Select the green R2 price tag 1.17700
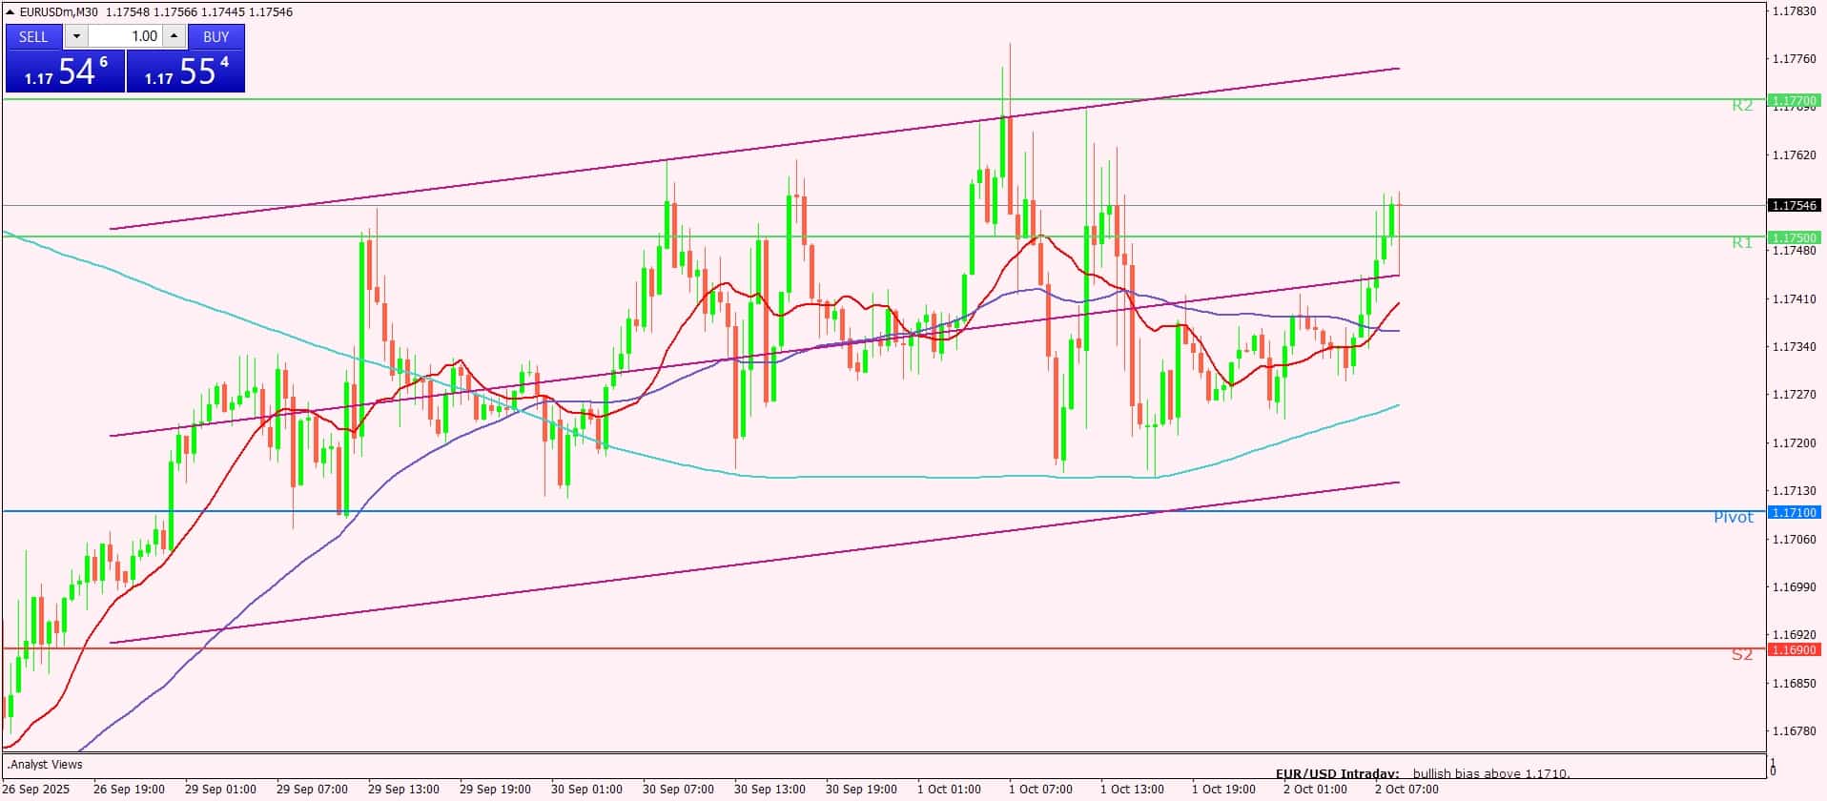The width and height of the screenshot is (1827, 801). tap(1794, 100)
